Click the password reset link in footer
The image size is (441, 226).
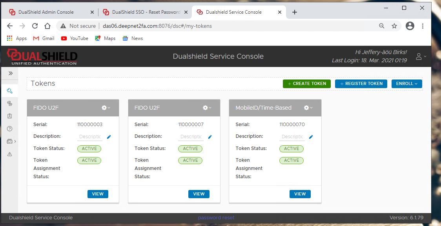(x=216, y=218)
